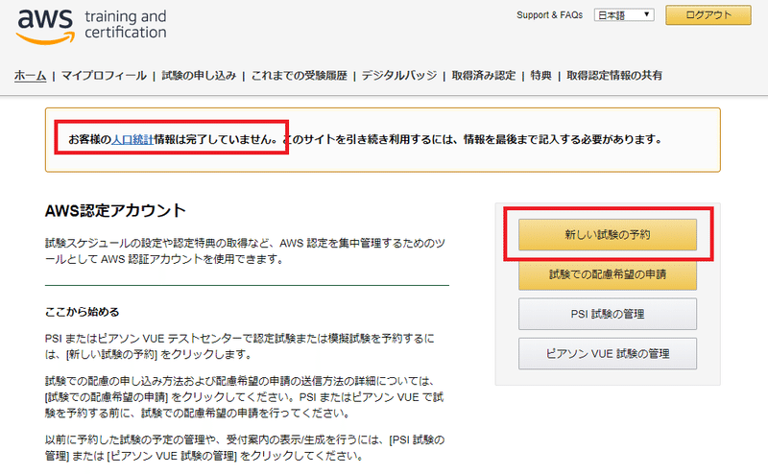Follow the 人口統計 link in the notice
The image size is (768, 474).
[132, 139]
